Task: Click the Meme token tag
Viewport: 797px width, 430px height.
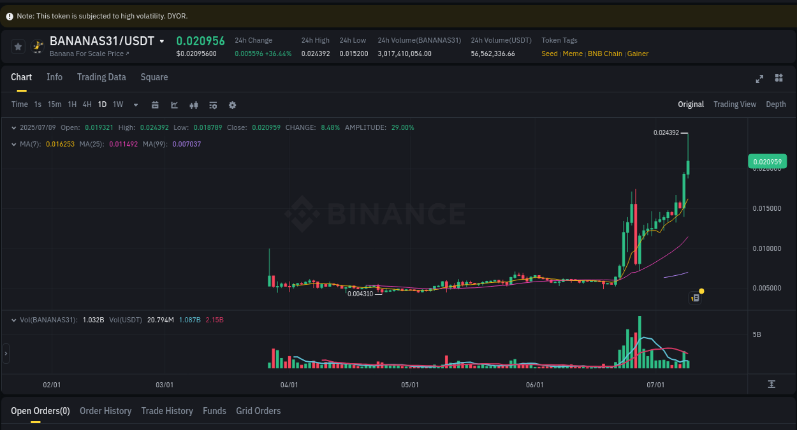Action: point(572,54)
